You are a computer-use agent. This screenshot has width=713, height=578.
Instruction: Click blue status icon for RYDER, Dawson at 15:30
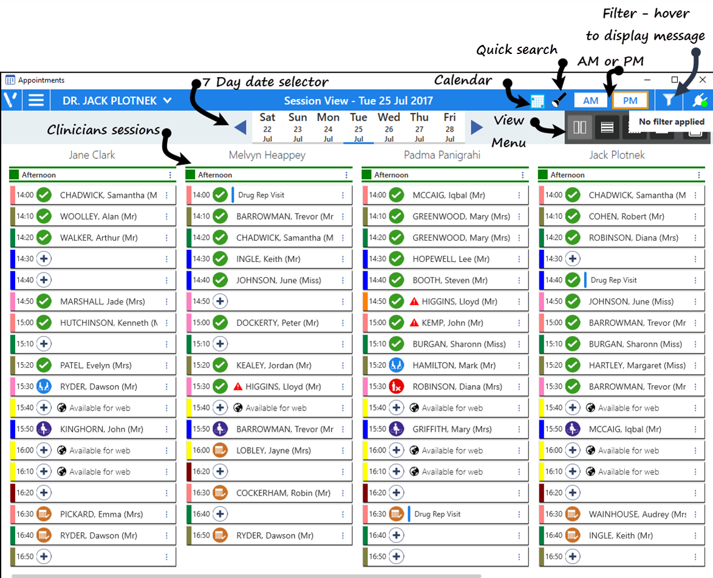[x=44, y=386]
